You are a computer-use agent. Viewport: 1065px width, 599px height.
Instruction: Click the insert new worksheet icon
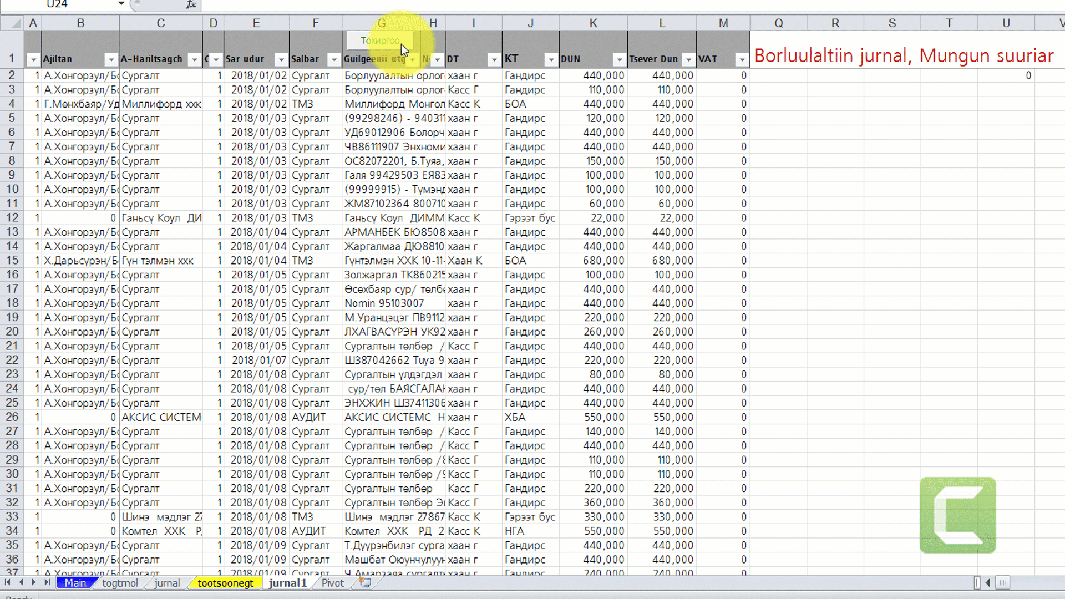(365, 582)
